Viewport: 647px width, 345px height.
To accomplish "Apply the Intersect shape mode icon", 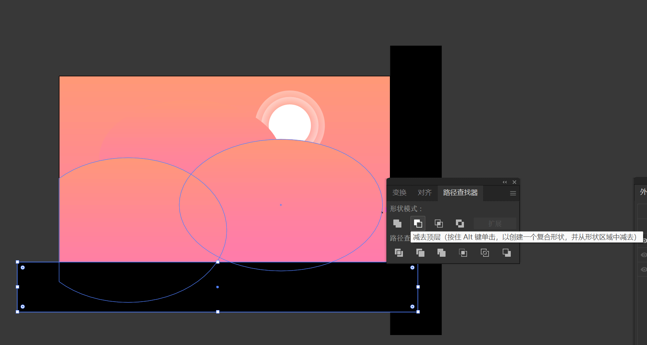I will point(439,223).
